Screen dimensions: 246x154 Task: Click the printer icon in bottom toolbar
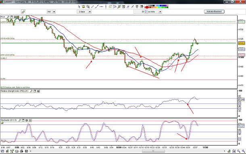tap(21, 151)
